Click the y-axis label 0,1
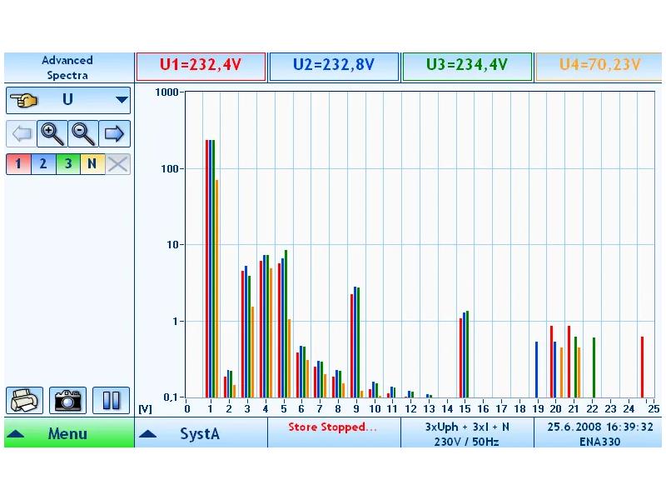 170,397
